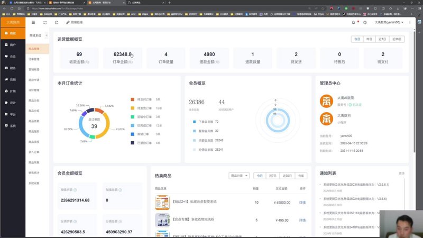Click the refresh icon in the page header
Screen dimensions: 423x238
[57, 22]
